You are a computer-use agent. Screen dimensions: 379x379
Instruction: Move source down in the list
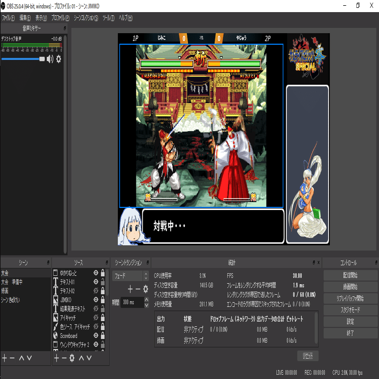[x=89, y=358]
